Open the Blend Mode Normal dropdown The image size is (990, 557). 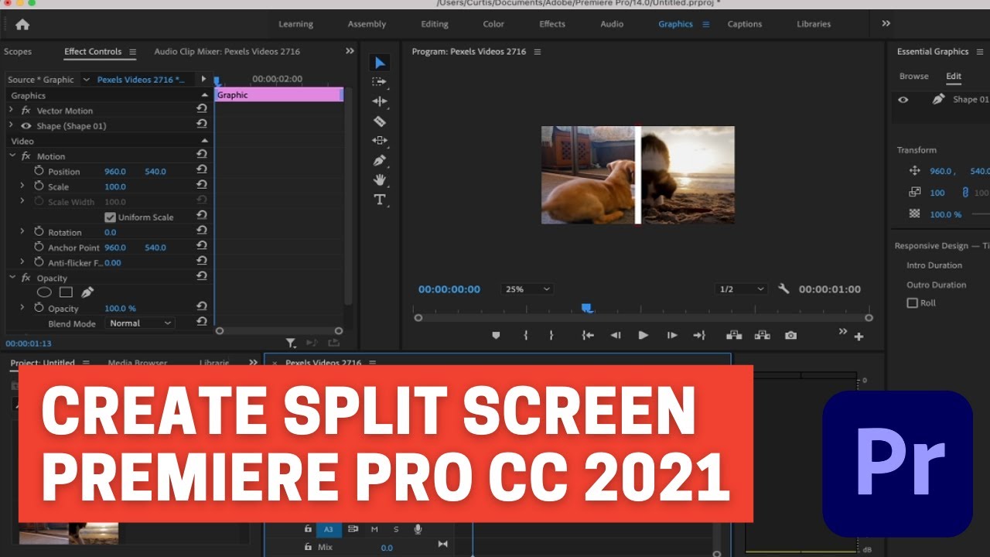click(x=140, y=323)
